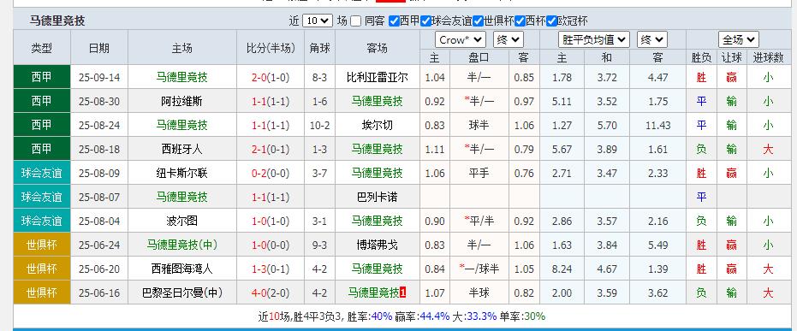Click the 西甲 league tag for 25-09-14

click(42, 77)
